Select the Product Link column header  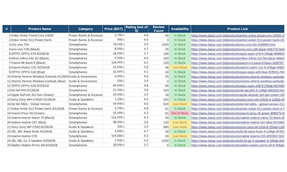pos(238,29)
